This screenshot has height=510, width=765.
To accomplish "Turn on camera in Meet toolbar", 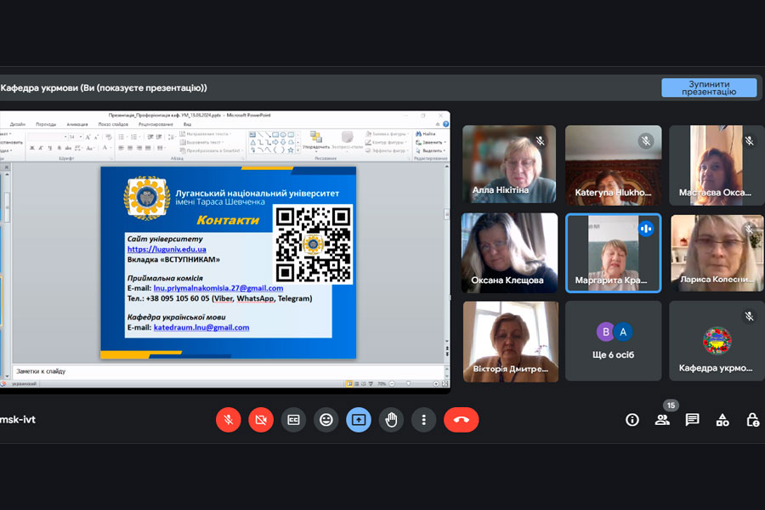I will (261, 420).
